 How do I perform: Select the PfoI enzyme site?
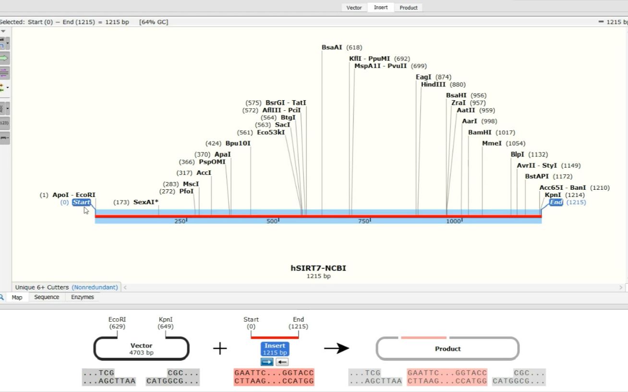(x=186, y=191)
